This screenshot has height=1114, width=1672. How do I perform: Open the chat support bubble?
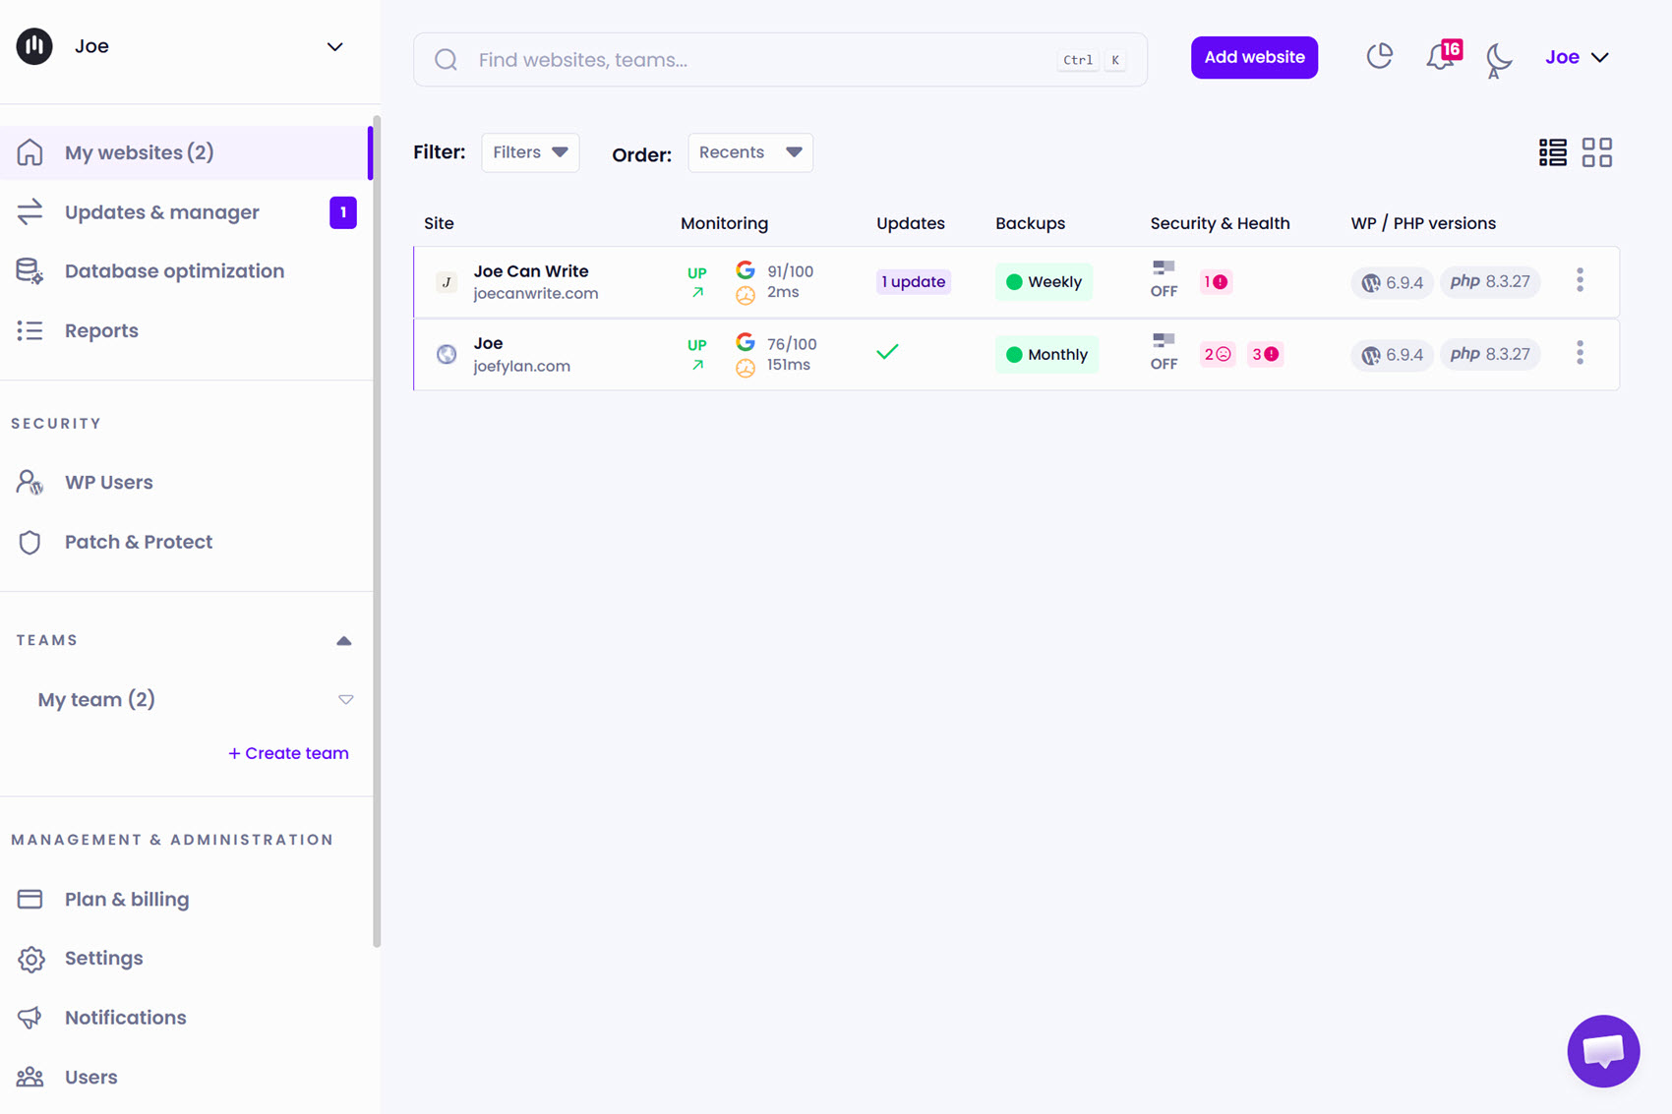[1603, 1051]
